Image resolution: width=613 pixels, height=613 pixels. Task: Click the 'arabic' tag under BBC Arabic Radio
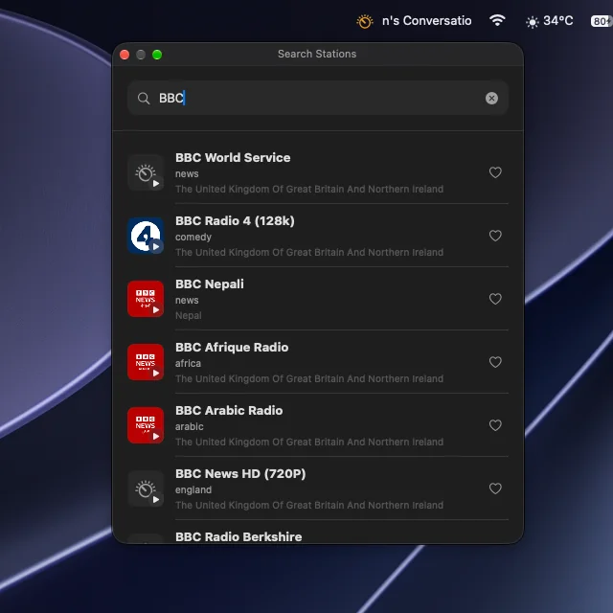(190, 426)
